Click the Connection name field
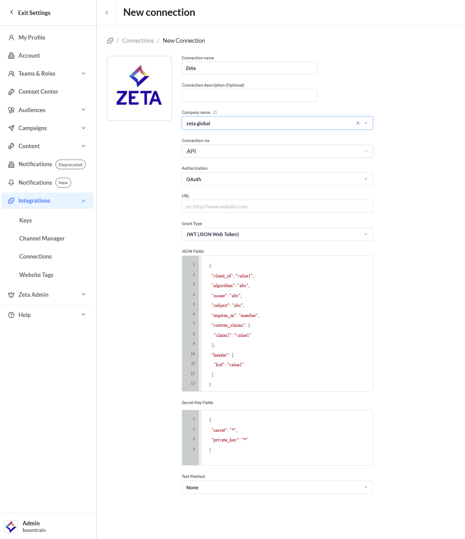 (x=249, y=68)
